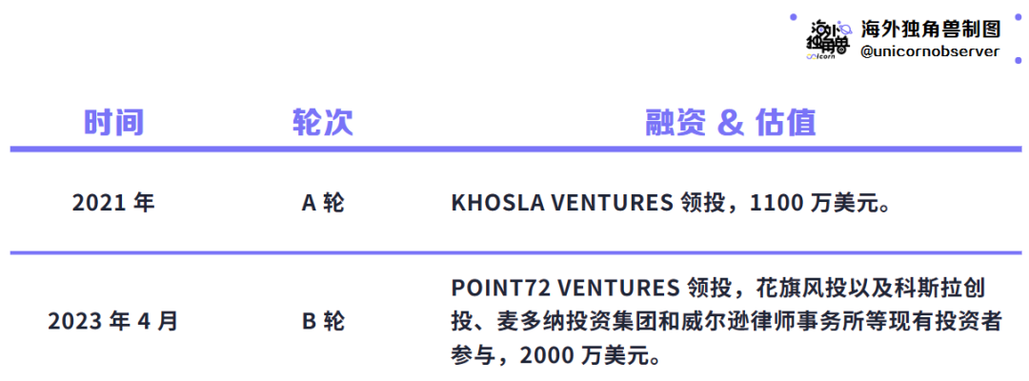Image resolution: width=1029 pixels, height=381 pixels.
Task: Select the 融资 & 估值 column header
Action: [731, 122]
